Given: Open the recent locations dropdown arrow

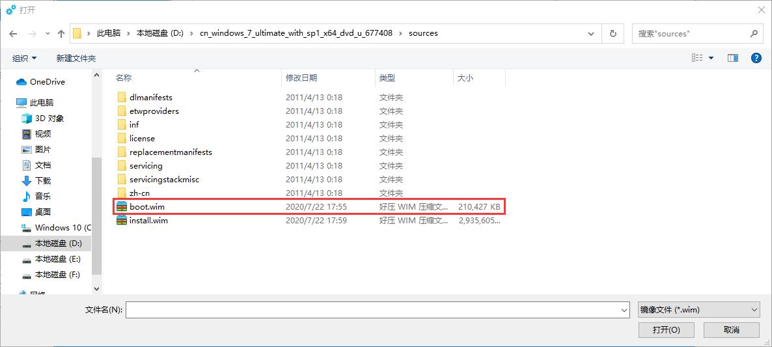Looking at the screenshot, I should (48, 33).
